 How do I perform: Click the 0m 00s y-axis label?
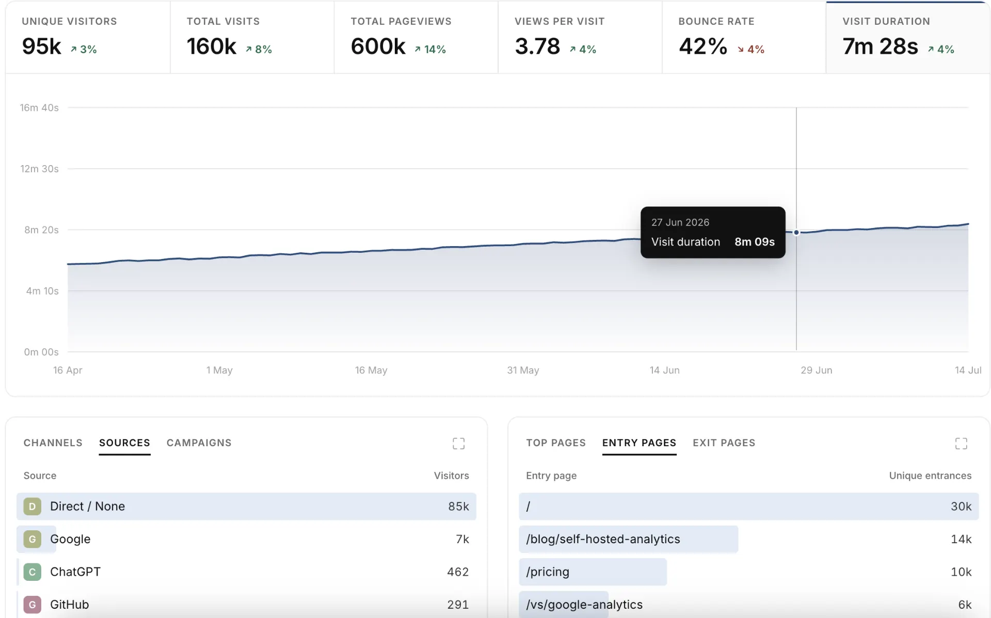tap(41, 352)
